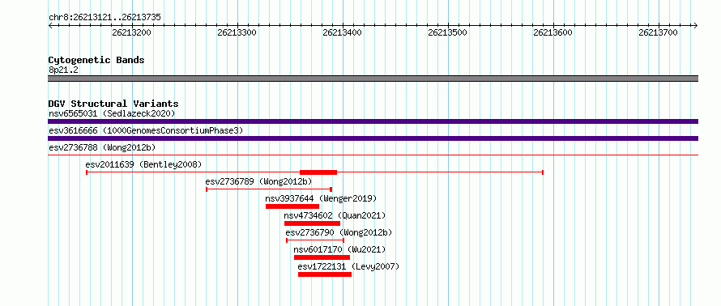The image size is (721, 306).
Task: Click the Cytogenetic Bands track title
Action: coord(96,60)
